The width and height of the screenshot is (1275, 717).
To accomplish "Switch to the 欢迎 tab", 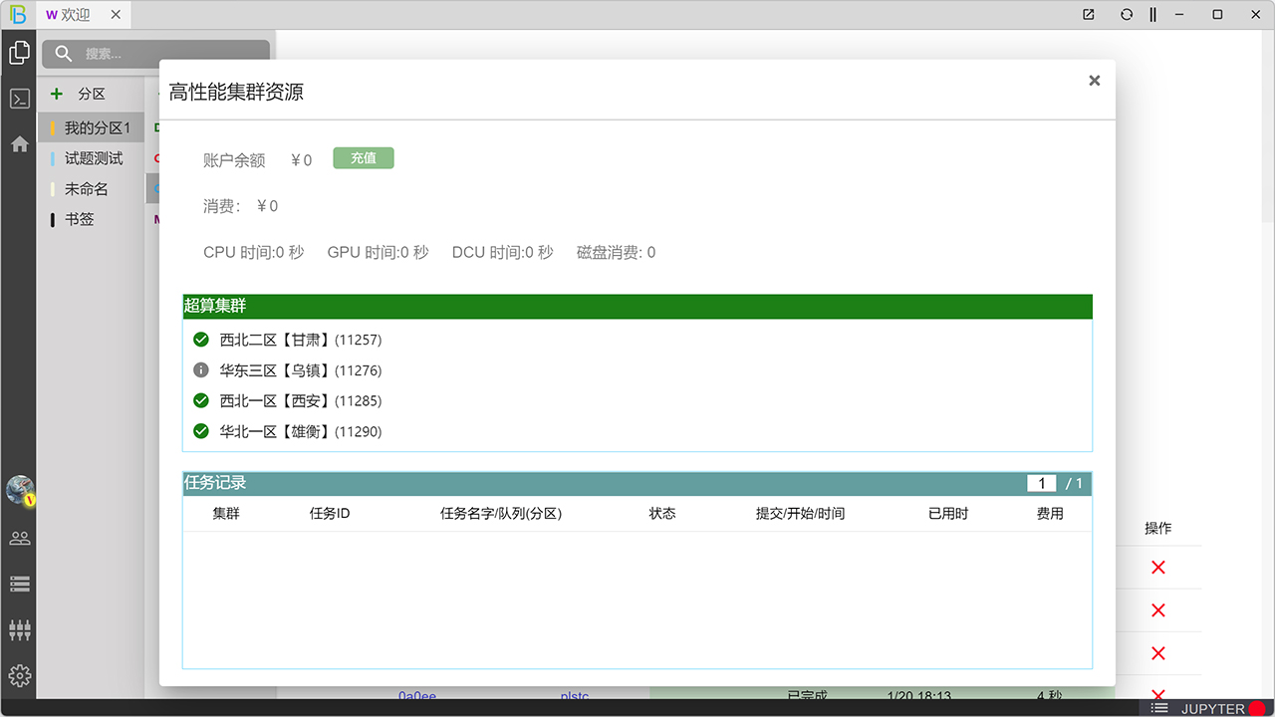I will (75, 15).
